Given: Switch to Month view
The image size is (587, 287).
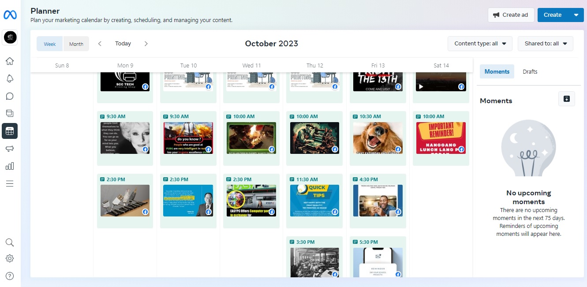Looking at the screenshot, I should (76, 44).
